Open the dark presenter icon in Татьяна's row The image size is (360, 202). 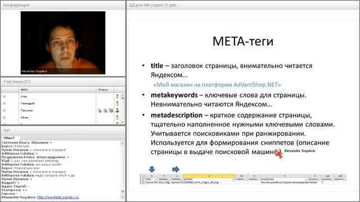[x=118, y=111]
